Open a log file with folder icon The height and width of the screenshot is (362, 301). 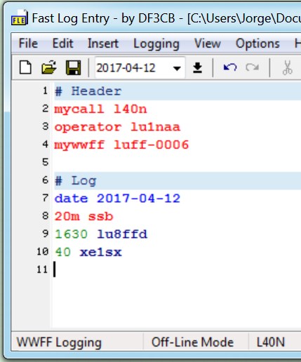point(49,68)
